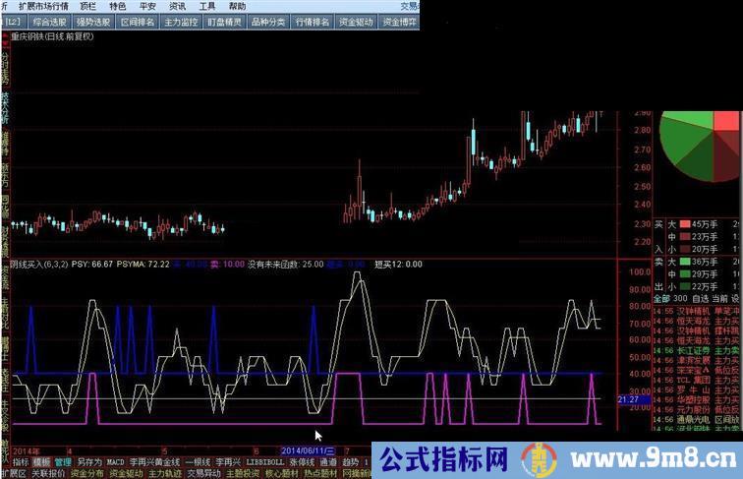Click the 2014/06/11 date marker on the timeline
Screen dimensions: 743x479
(x=309, y=450)
